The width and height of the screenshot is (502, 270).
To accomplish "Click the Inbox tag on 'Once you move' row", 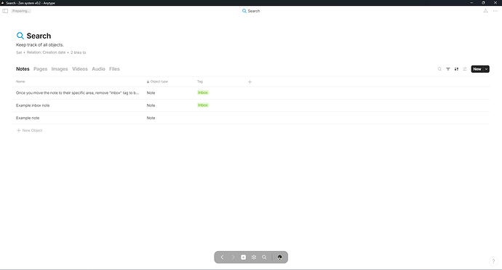I will 203,92.
